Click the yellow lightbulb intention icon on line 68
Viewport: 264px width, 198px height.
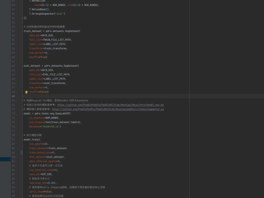[x=26, y=92]
